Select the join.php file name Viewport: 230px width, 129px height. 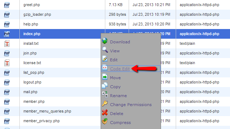click(x=30, y=53)
